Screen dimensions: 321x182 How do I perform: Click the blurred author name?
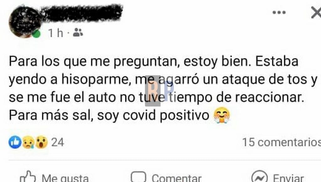[82, 13]
